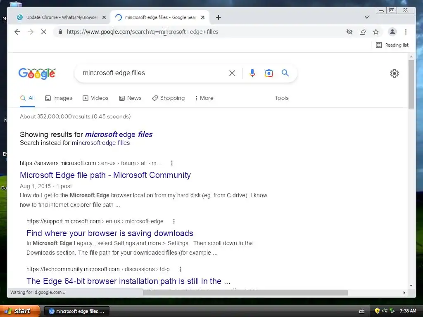Open The Edge 64-bit browser installation path result
Viewport: 423px width, 317px height.
point(128,281)
